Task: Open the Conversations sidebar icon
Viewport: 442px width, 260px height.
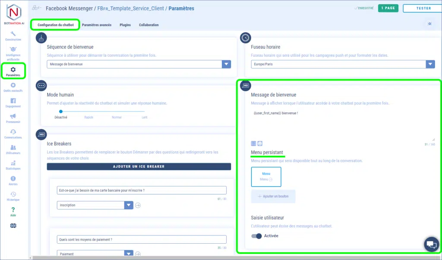Action: click(13, 134)
